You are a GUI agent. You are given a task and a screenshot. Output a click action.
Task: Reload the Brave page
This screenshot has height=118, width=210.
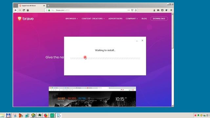point(24,10)
